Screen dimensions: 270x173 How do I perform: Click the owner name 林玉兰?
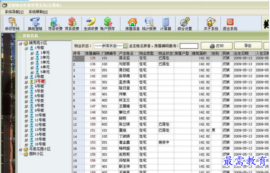(x=124, y=100)
